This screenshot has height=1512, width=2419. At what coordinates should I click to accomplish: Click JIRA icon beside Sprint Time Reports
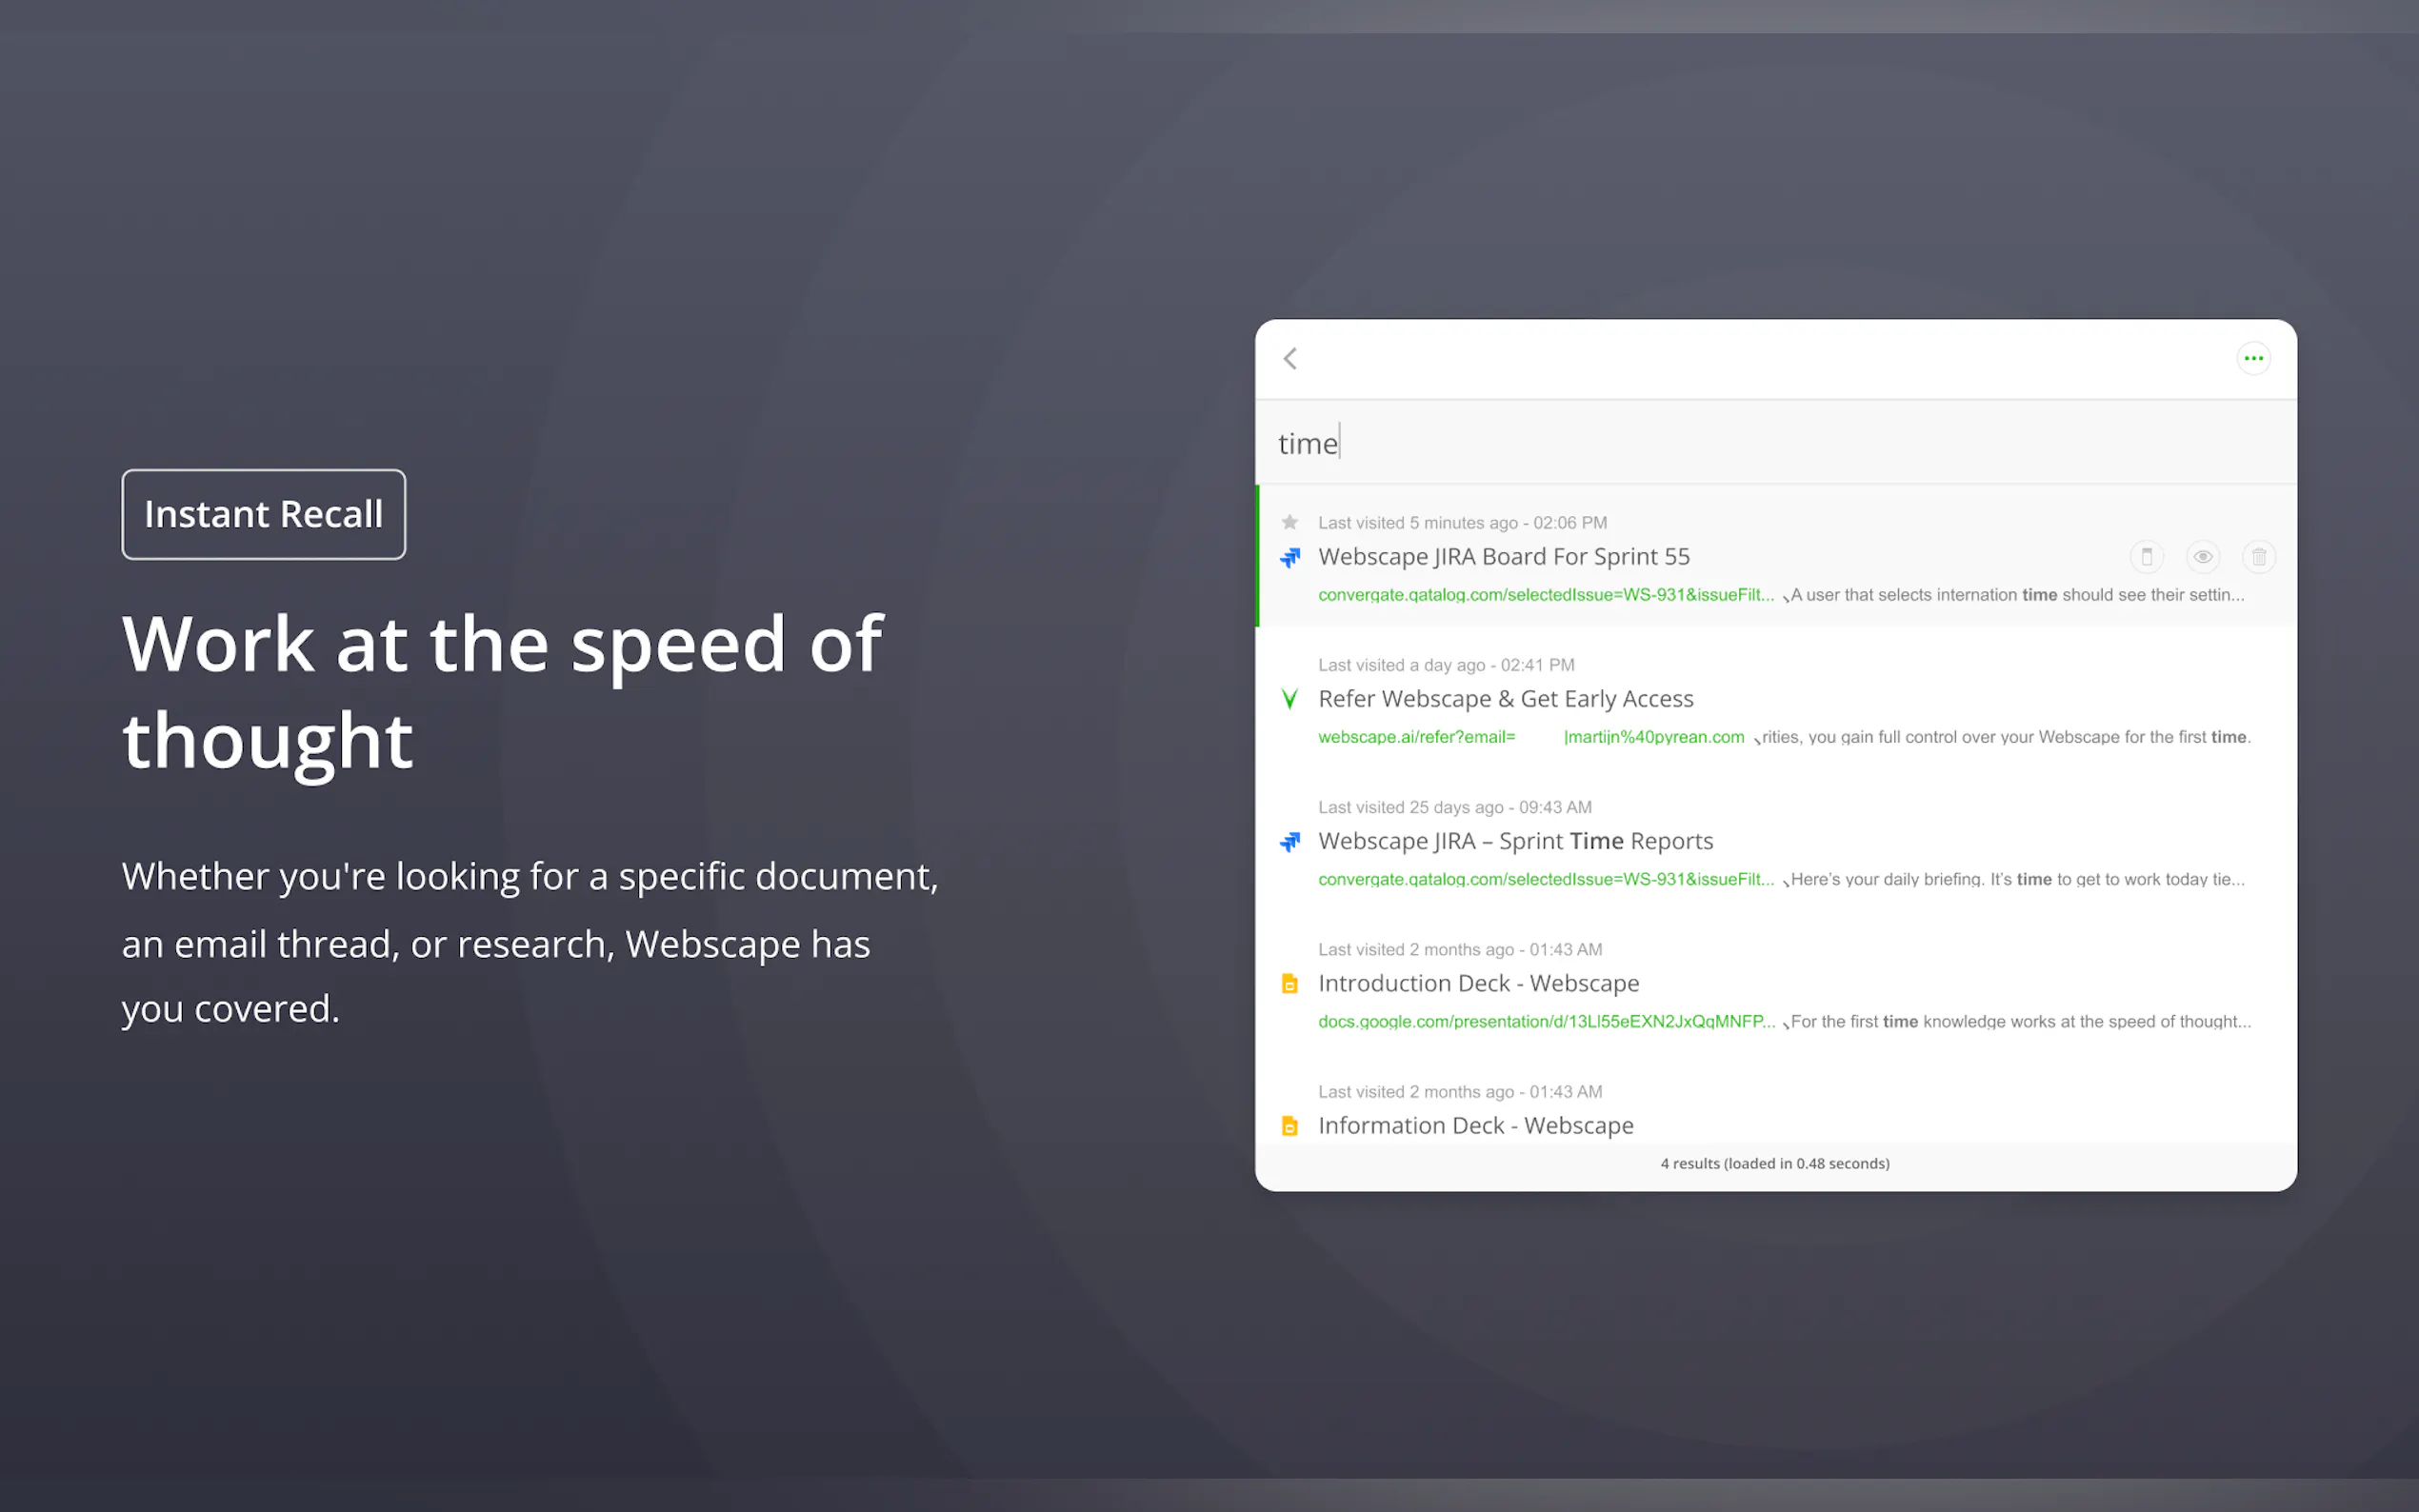1290,842
